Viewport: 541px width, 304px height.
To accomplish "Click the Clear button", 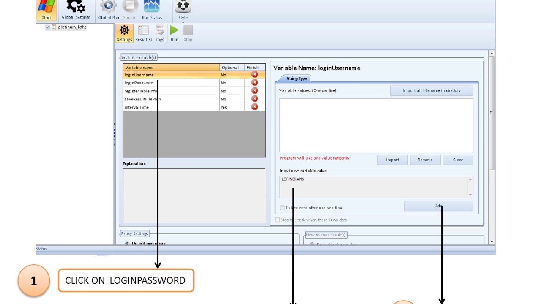I will (x=458, y=160).
